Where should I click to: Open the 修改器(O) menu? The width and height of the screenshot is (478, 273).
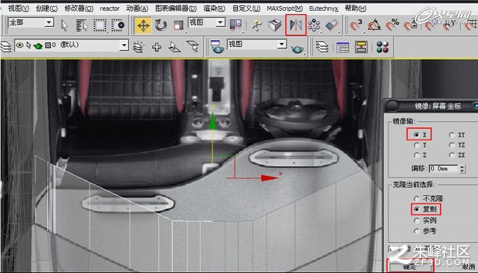tap(79, 8)
